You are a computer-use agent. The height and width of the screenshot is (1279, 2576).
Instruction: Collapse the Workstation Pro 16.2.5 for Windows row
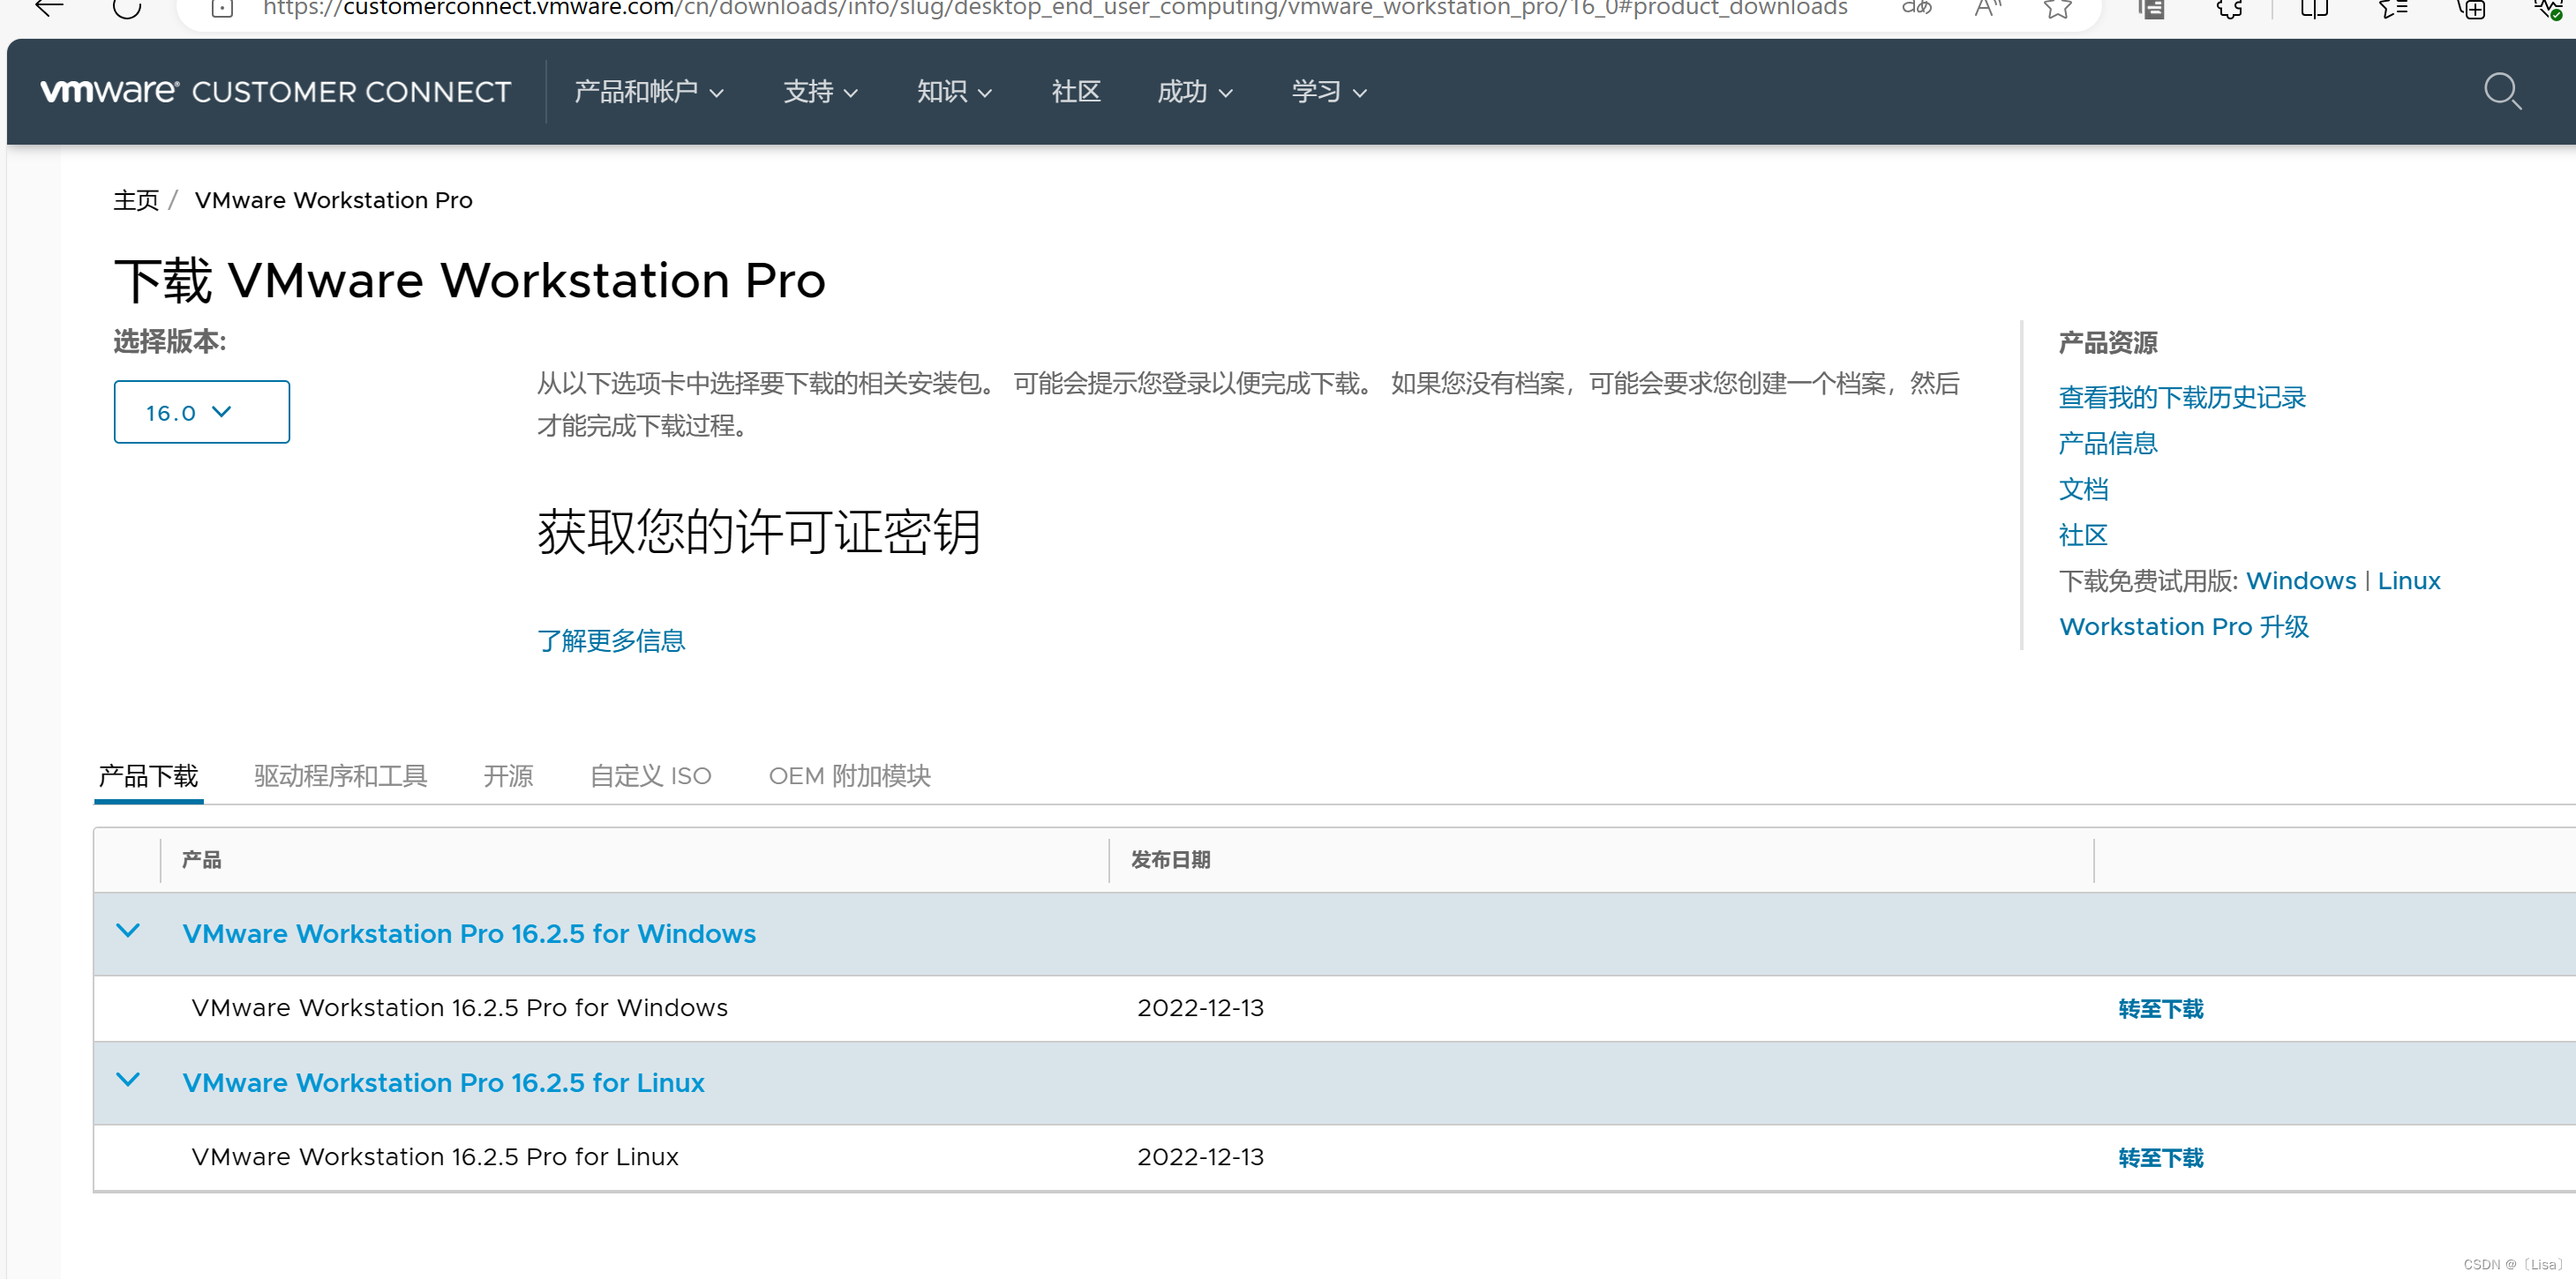pos(128,931)
